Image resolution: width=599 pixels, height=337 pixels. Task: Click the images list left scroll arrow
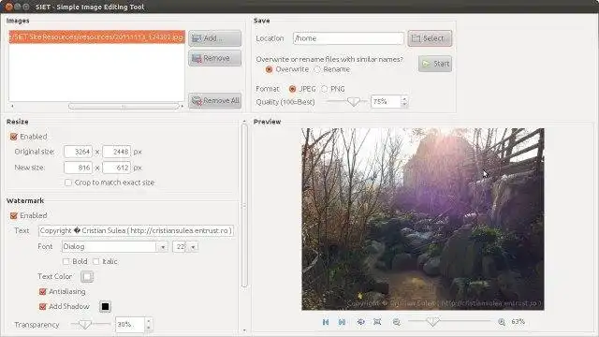(12, 106)
